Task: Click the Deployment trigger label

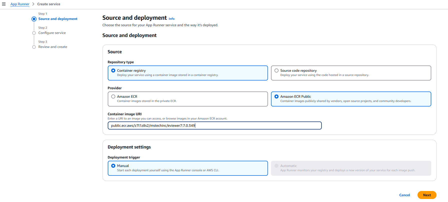Action: [x=124, y=157]
